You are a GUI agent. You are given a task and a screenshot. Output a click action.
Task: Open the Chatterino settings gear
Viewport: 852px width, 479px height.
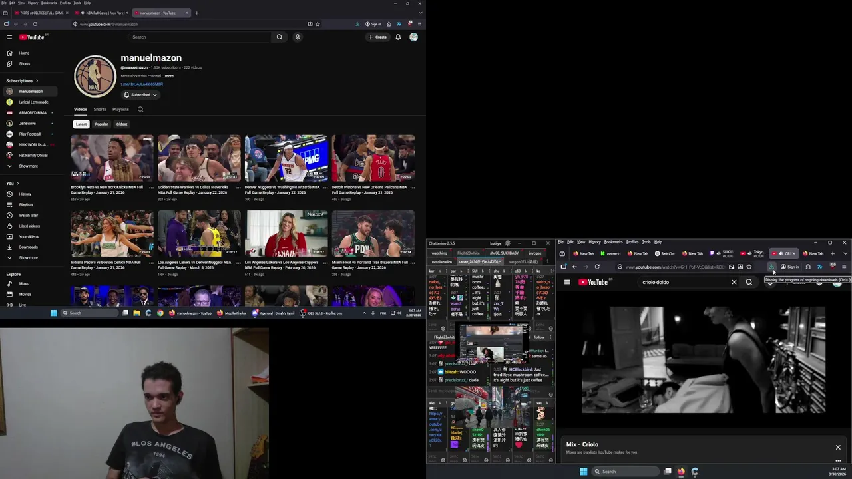coord(508,243)
